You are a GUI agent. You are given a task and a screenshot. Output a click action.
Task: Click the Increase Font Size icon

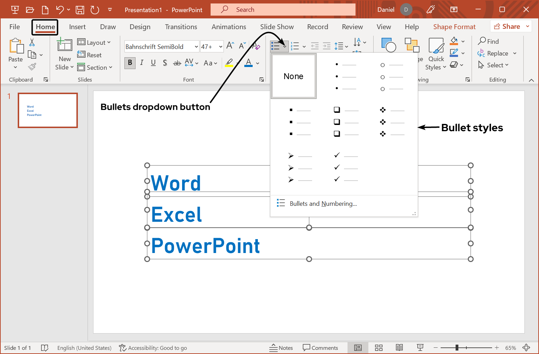pyautogui.click(x=230, y=45)
